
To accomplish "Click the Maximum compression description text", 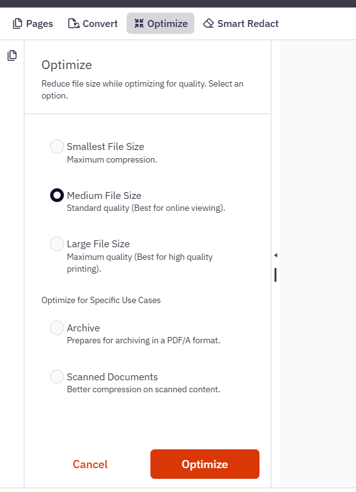I will point(112,159).
